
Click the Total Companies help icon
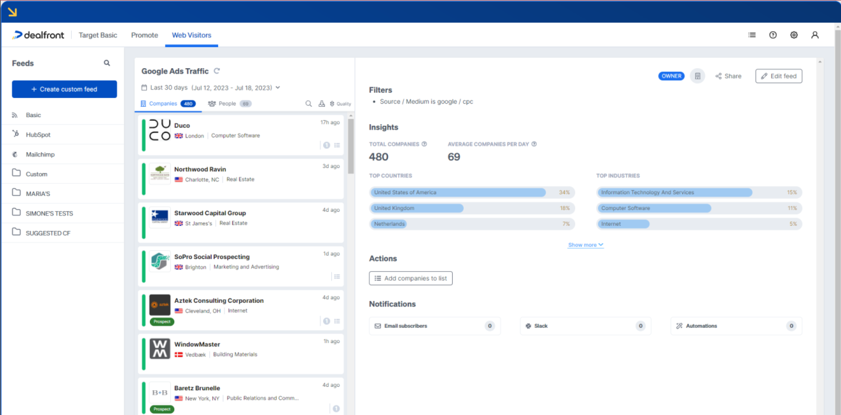(424, 144)
